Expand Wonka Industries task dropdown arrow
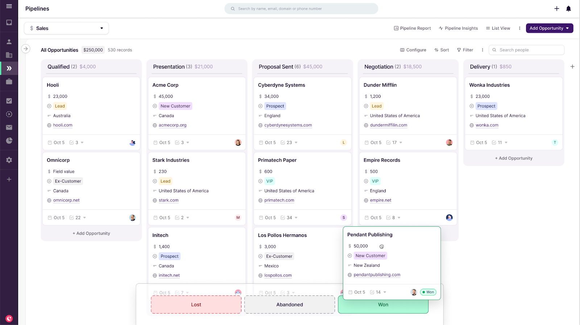 click(x=506, y=143)
